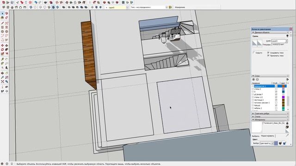Select the arrow Select tool
The width and height of the screenshot is (296, 166).
pyautogui.click(x=2, y=13)
